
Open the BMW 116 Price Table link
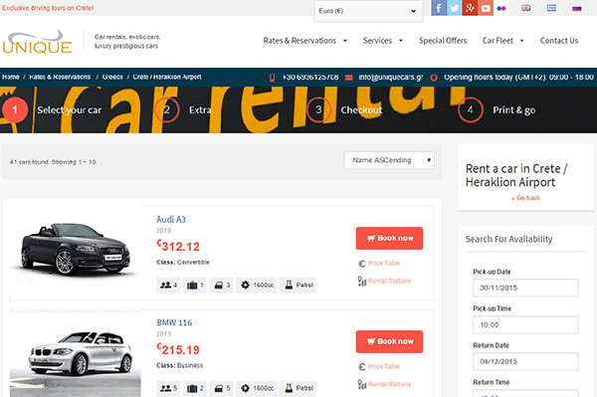pos(384,367)
